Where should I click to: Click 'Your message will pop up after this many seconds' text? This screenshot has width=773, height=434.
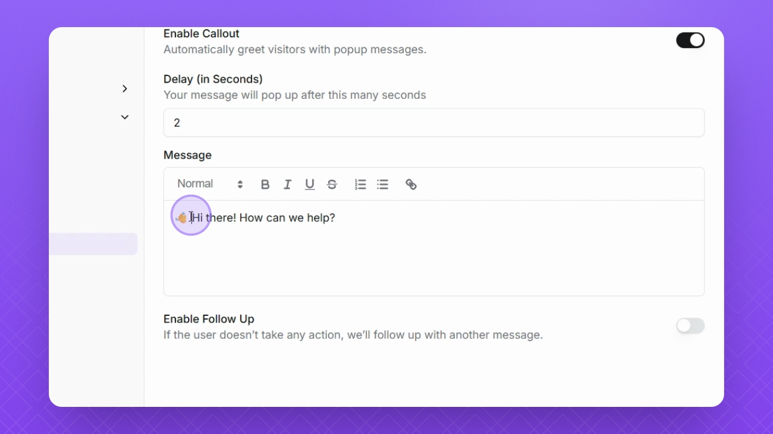coord(295,95)
